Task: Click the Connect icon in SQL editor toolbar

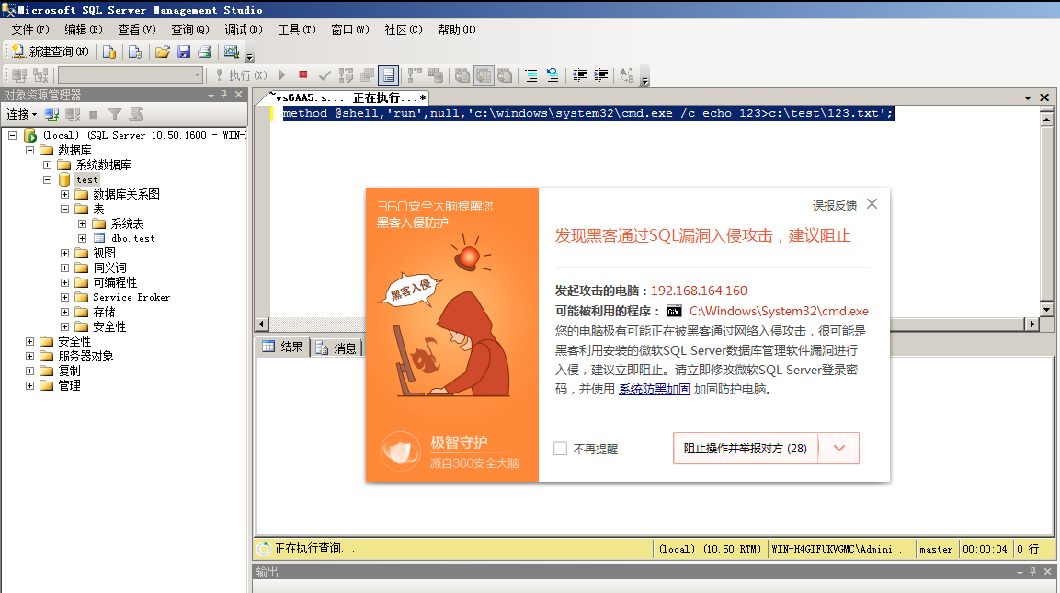Action: pos(19,75)
